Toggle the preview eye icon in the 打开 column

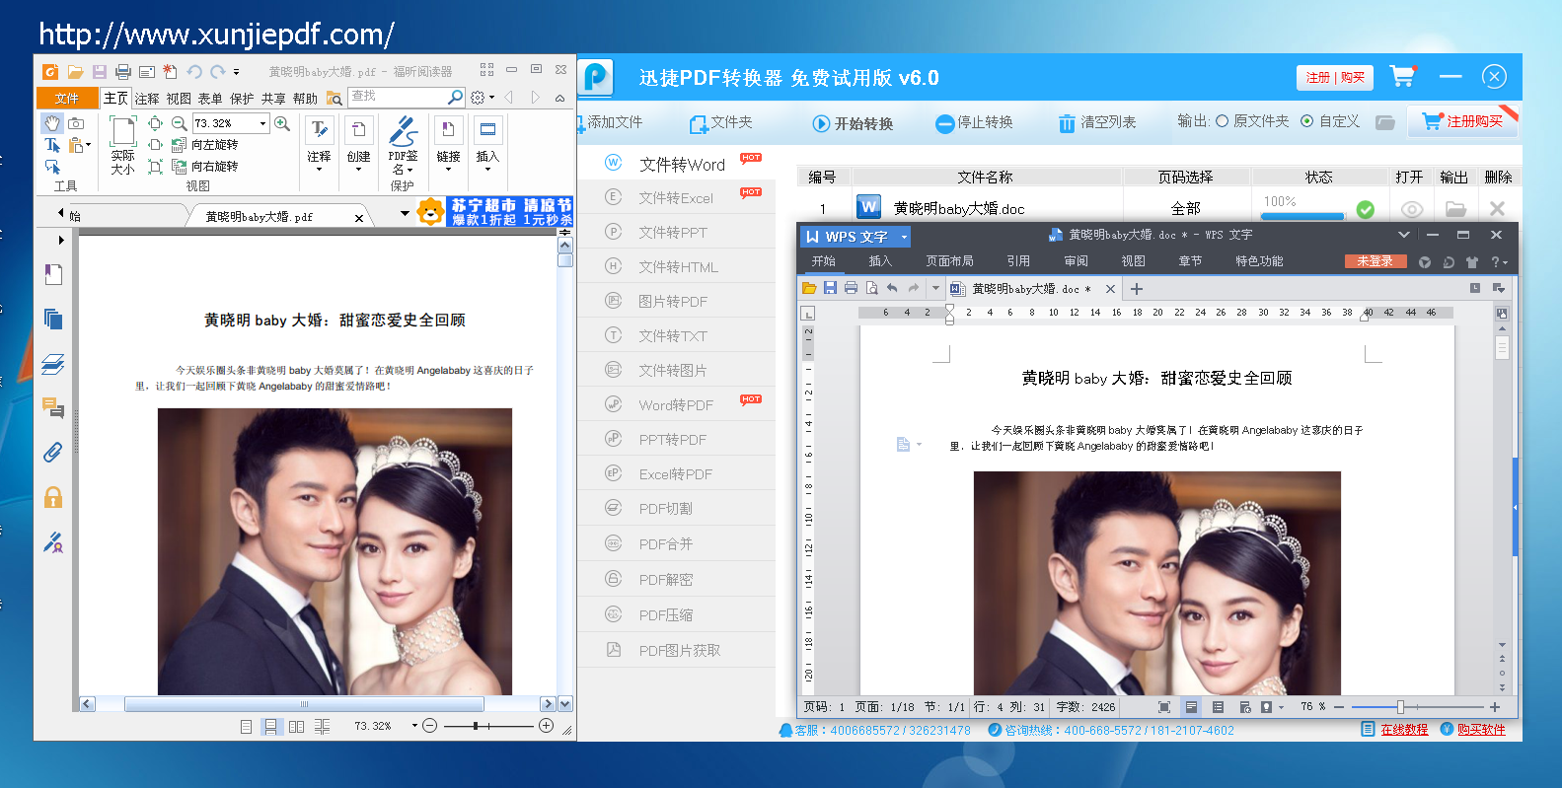(x=1412, y=209)
